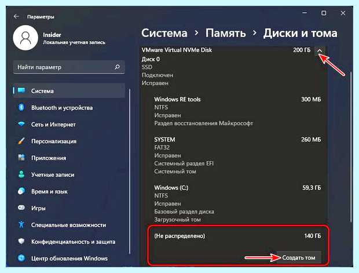The height and width of the screenshot is (273, 359).
Task: Click the Диск 0 label
Action: pos(151,59)
